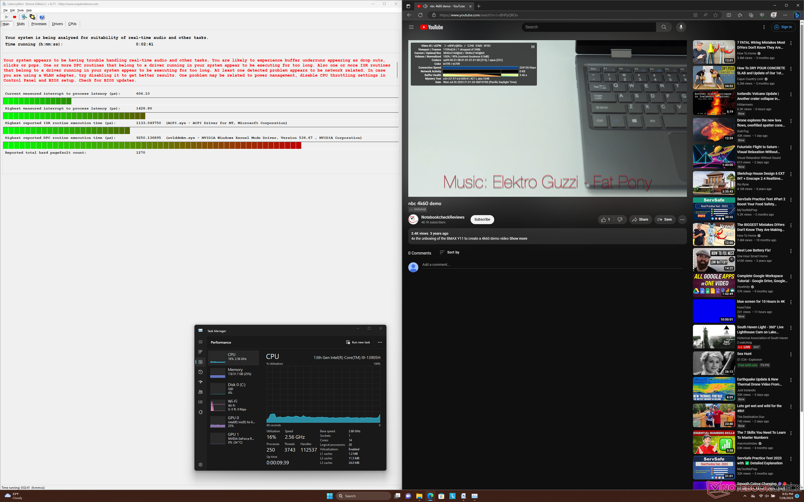The width and height of the screenshot is (804, 502).
Task: Click the red Stop monitoring button in LatencyMon
Action: pos(14,17)
